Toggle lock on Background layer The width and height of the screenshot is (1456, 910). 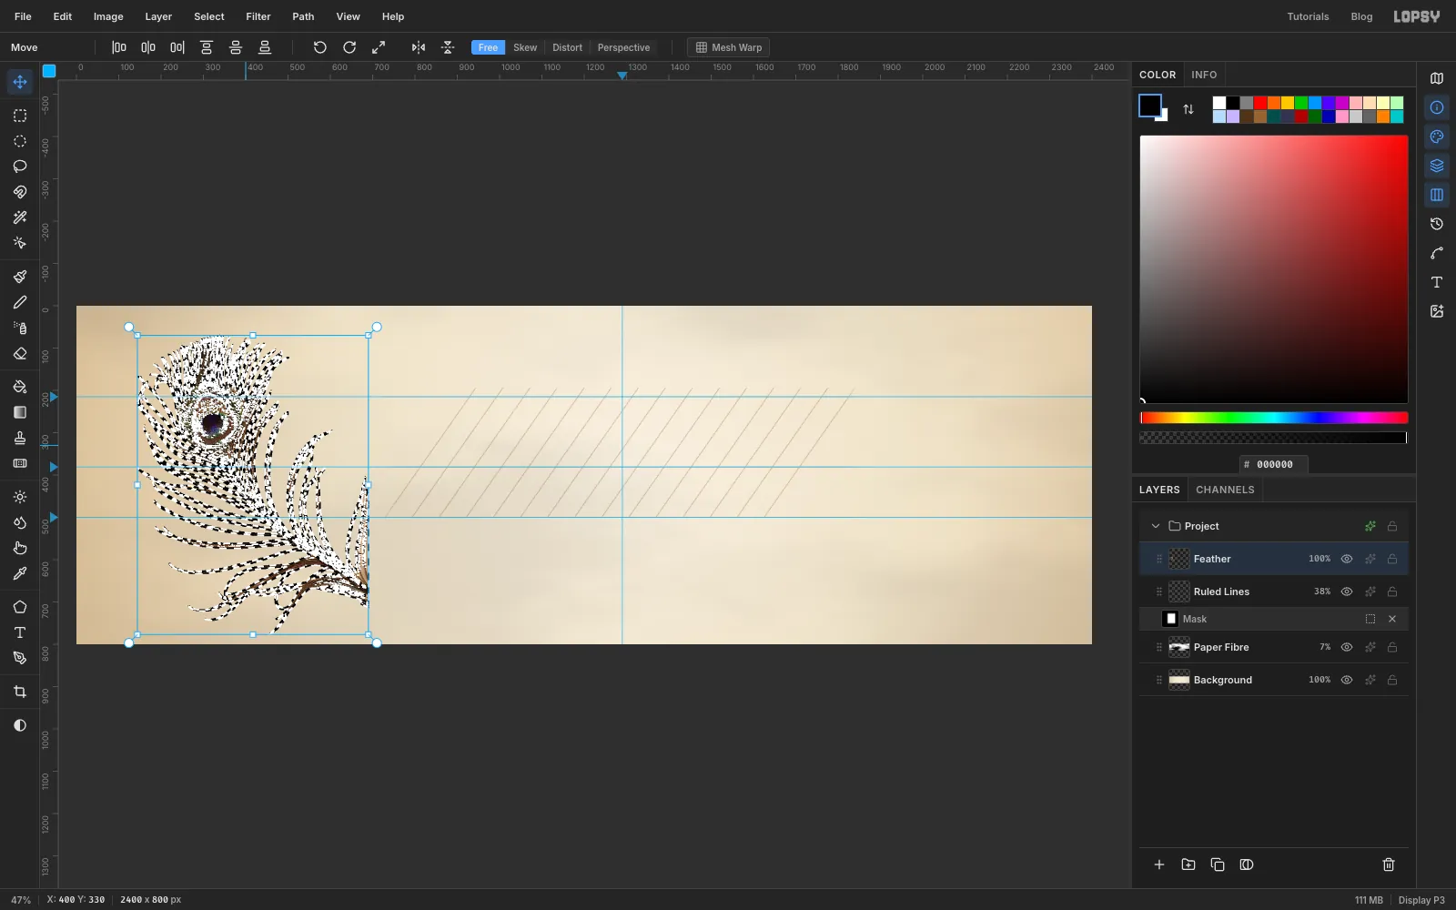1392,680
